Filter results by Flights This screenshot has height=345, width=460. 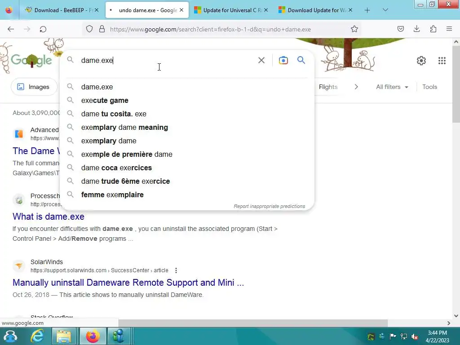(328, 87)
